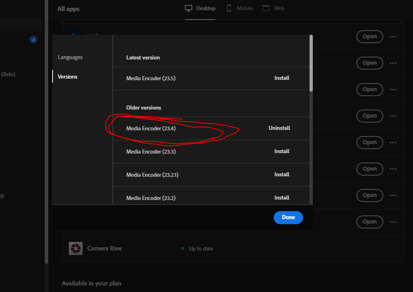This screenshot has height=292, width=413.
Task: Click the blue notification badge showing 4
Action: pyautogui.click(x=33, y=40)
